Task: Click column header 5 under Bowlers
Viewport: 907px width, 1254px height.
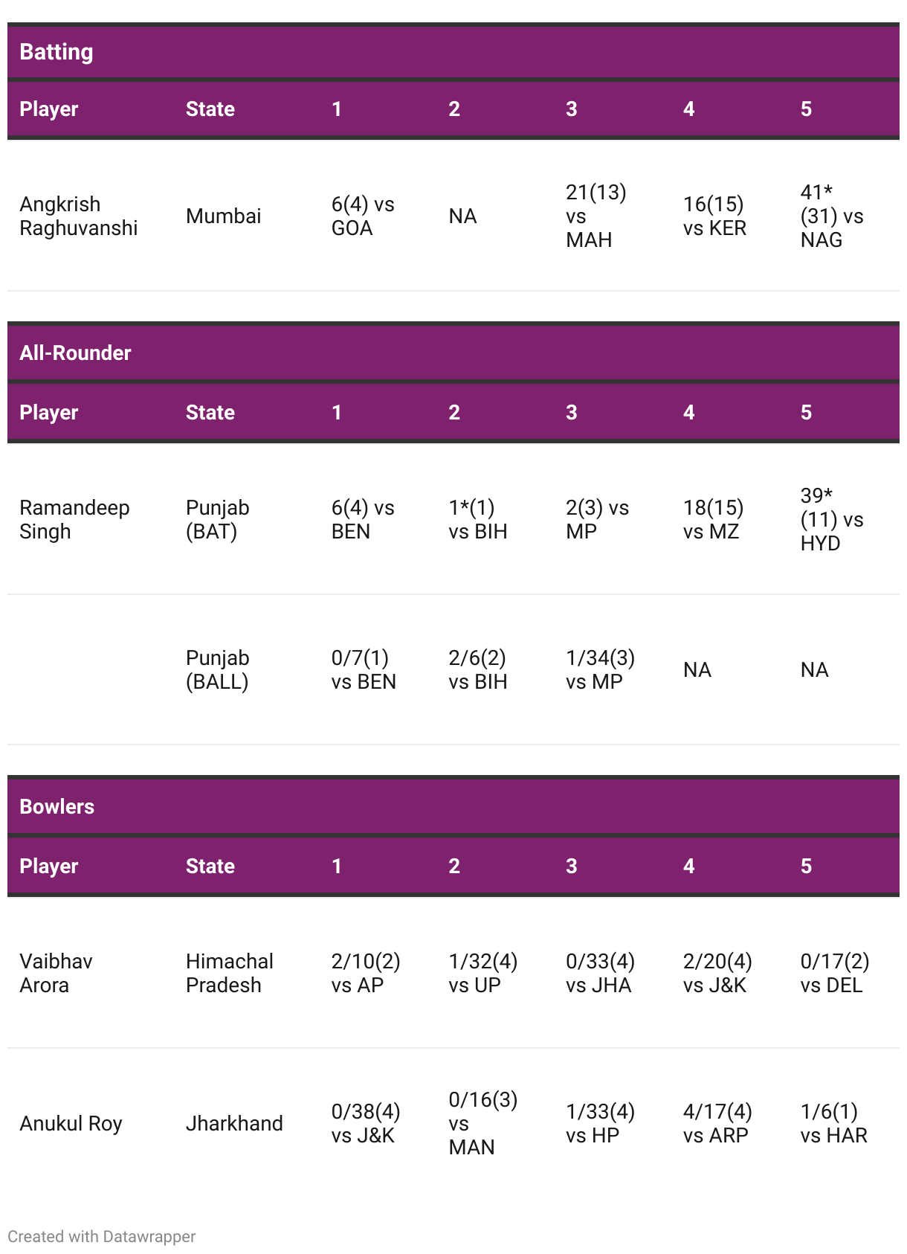Action: (806, 866)
